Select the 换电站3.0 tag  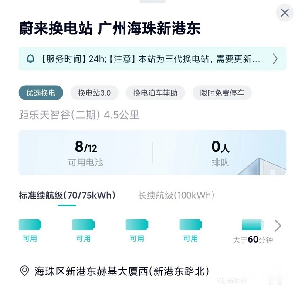(x=95, y=93)
